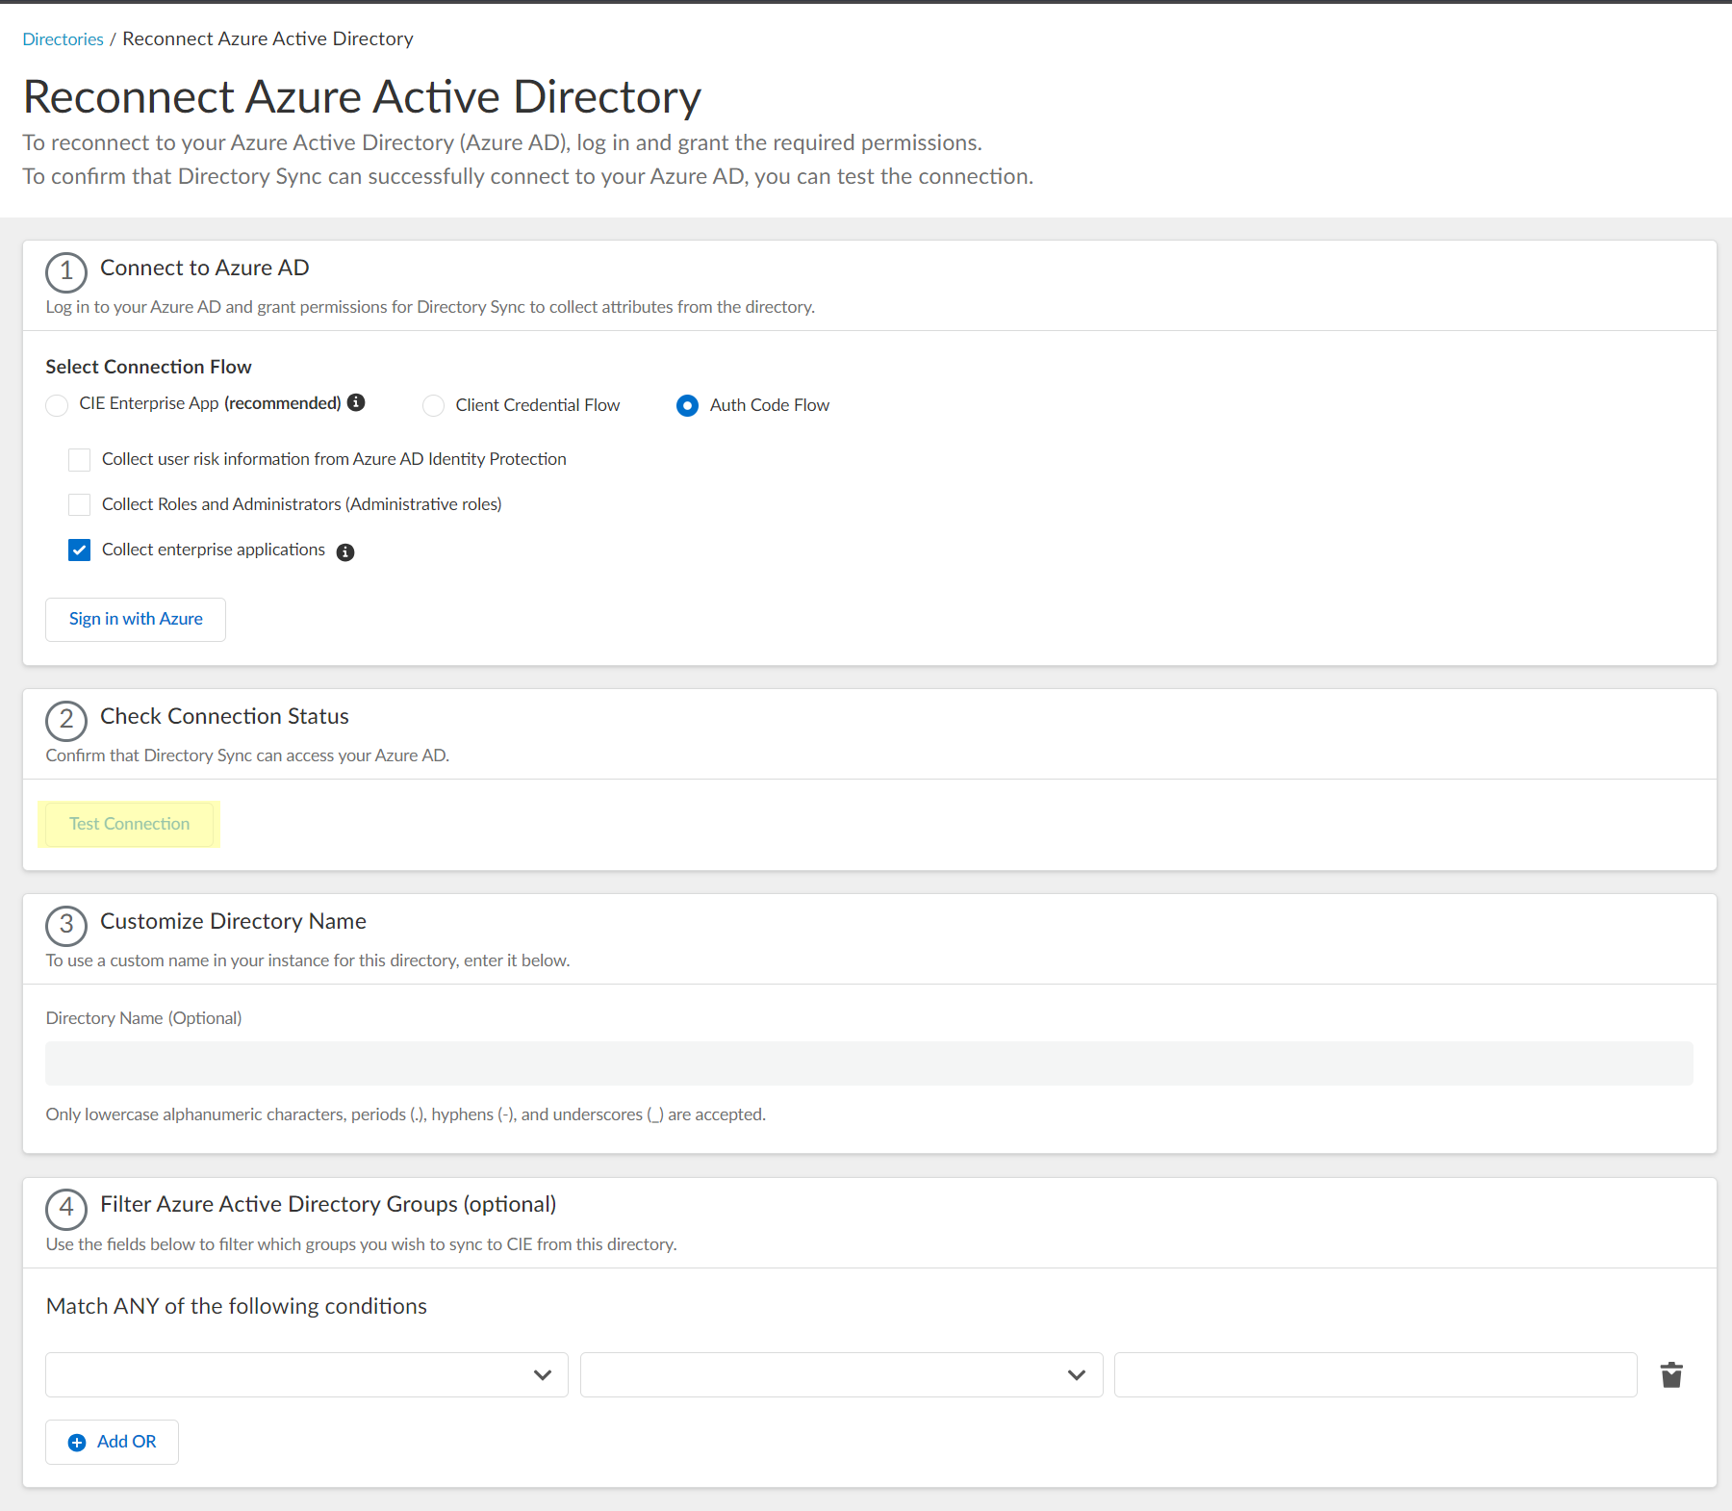
Task: Expand the second filter condition dropdown
Action: click(841, 1374)
